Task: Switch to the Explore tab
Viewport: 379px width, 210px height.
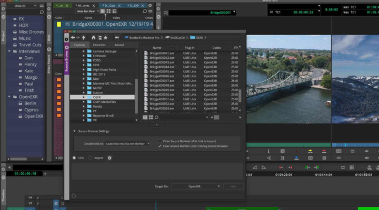Action: tap(79, 45)
